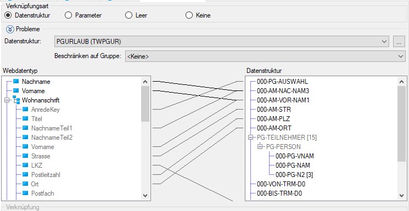
Task: Select the Parameter radio button
Action: 68,15
